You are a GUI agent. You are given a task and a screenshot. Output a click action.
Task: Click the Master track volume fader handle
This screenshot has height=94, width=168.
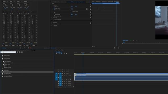(x=33, y=23)
